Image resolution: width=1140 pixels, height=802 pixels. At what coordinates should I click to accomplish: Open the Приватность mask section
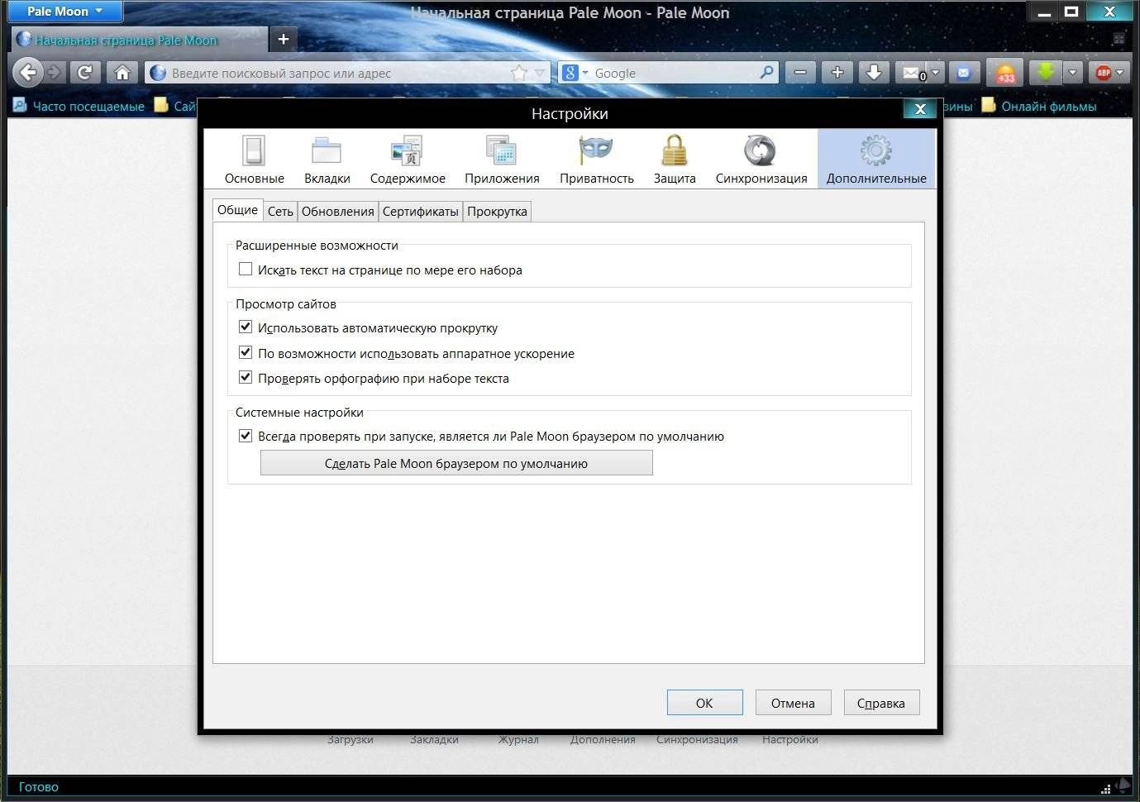click(596, 159)
